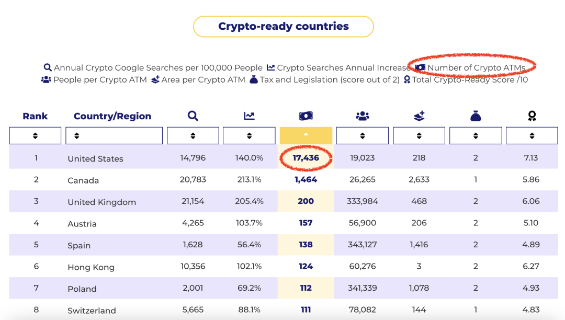Click Canada's 2,633 area per ATM value
Image resolution: width=565 pixels, height=320 pixels.
point(419,179)
